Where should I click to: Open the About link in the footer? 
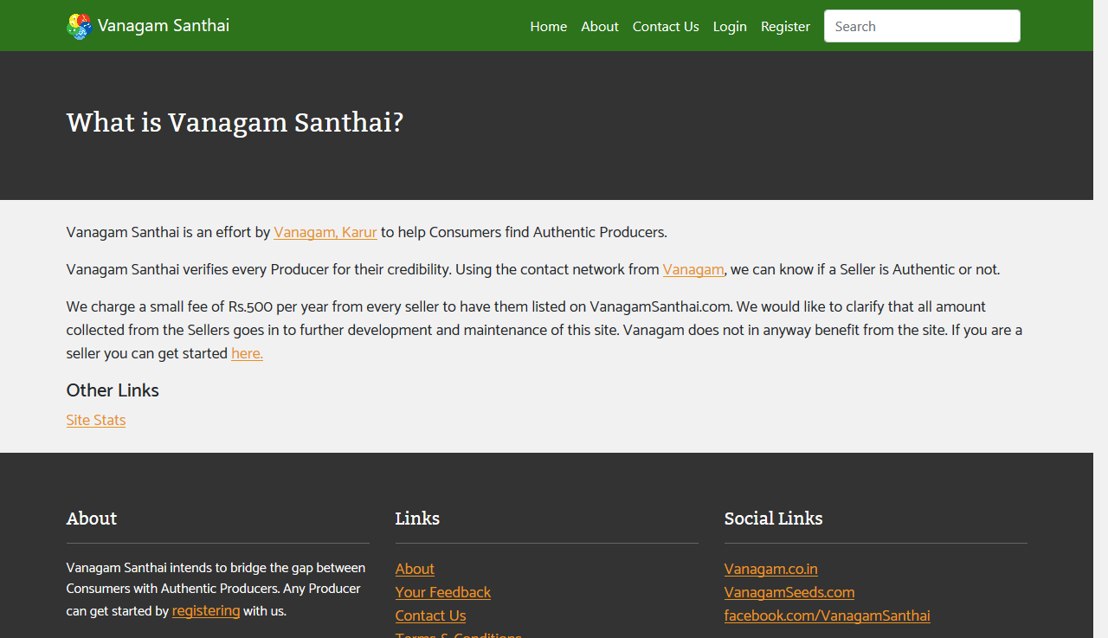point(414,569)
